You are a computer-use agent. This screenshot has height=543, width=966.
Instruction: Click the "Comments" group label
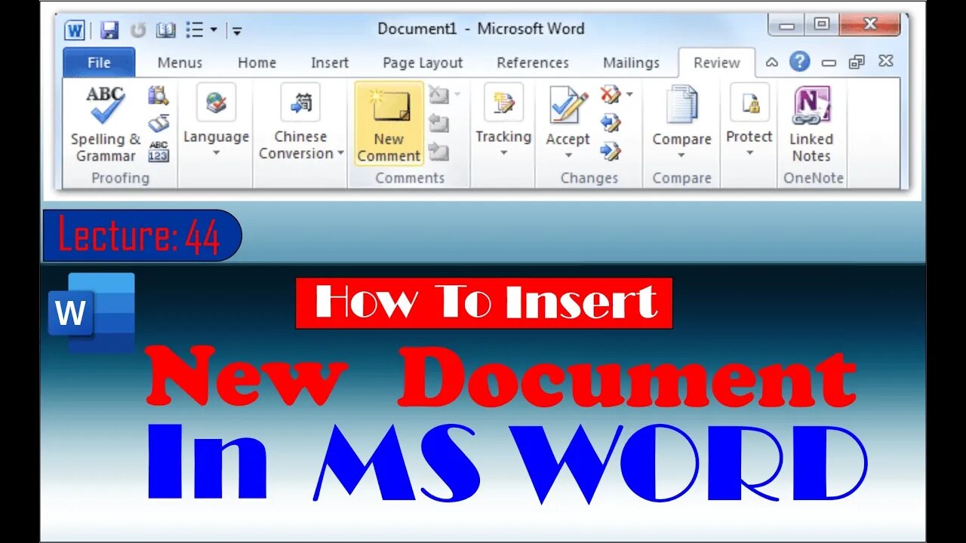click(x=410, y=178)
